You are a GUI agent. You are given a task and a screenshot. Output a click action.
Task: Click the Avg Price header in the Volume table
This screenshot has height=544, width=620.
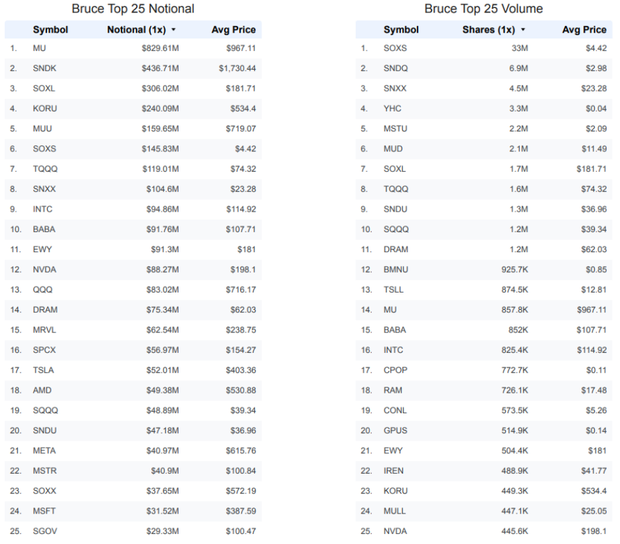584,30
